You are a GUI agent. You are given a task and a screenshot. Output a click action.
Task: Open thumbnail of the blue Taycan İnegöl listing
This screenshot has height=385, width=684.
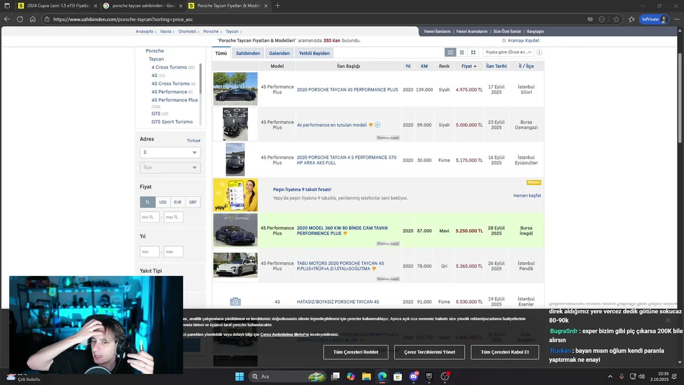coord(235,230)
